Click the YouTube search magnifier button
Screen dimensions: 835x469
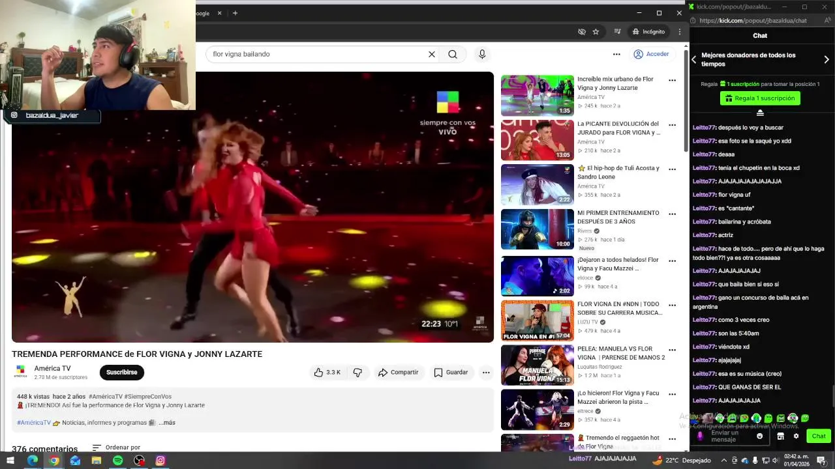click(x=453, y=54)
